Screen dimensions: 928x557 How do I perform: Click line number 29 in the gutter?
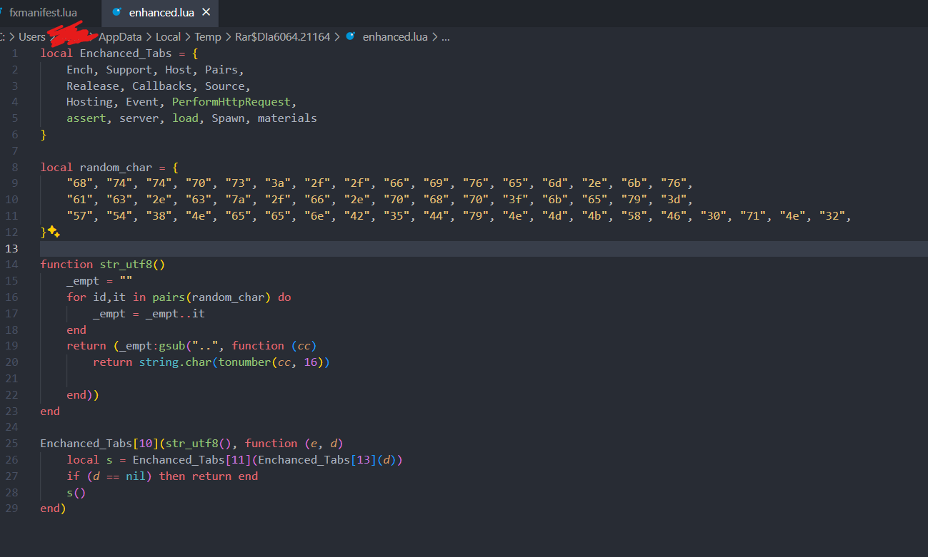coord(12,509)
